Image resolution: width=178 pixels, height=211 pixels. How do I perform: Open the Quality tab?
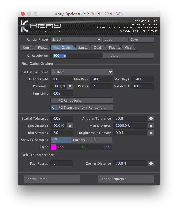(x=99, y=48)
